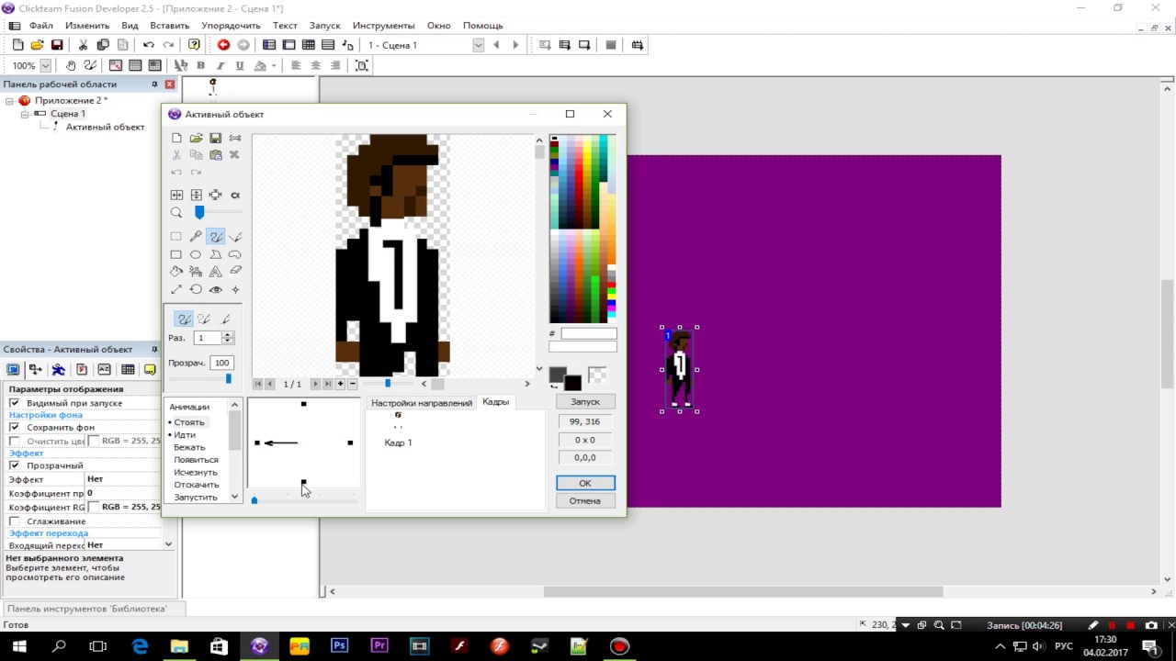This screenshot has width=1176, height=661.
Task: Collapse the 'Приложение 2' tree node
Action: (10, 101)
